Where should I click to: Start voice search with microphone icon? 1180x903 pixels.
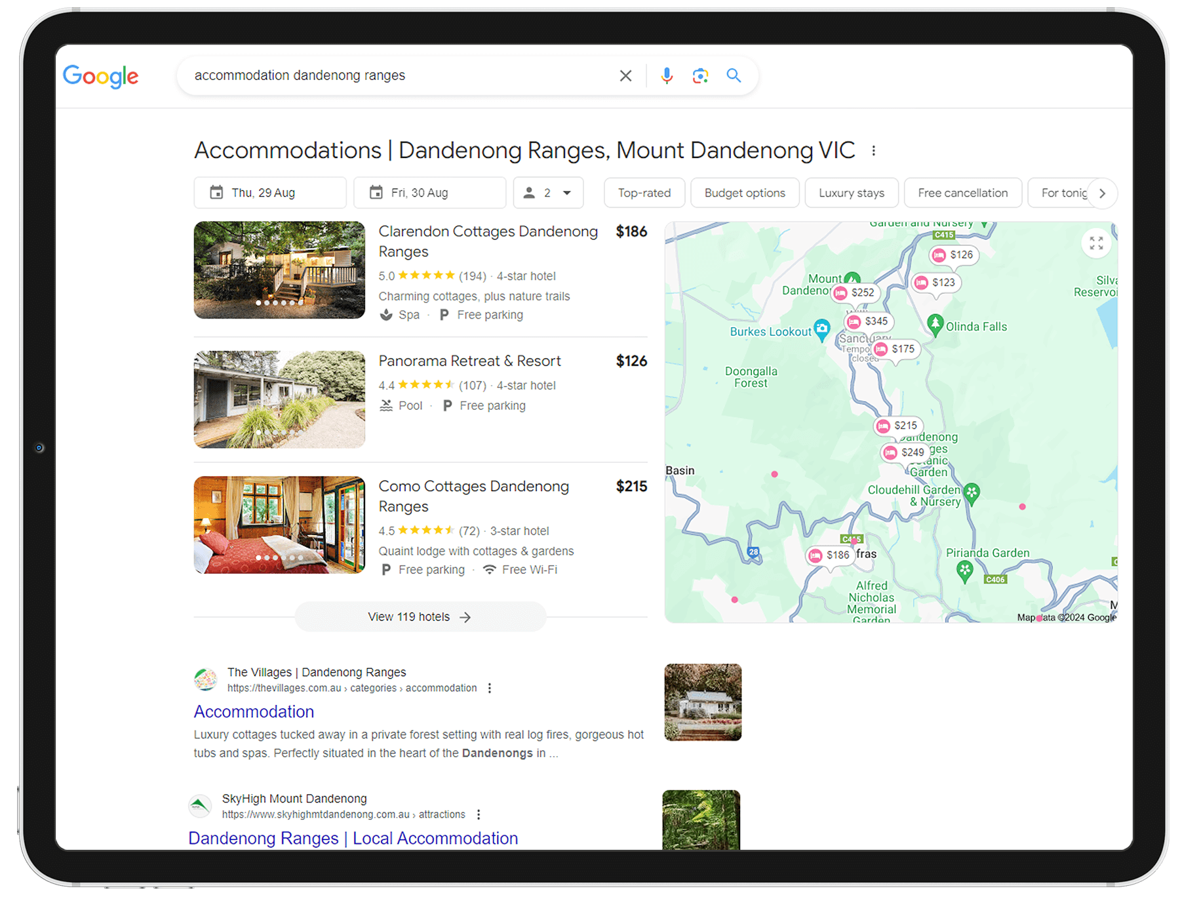click(x=667, y=75)
